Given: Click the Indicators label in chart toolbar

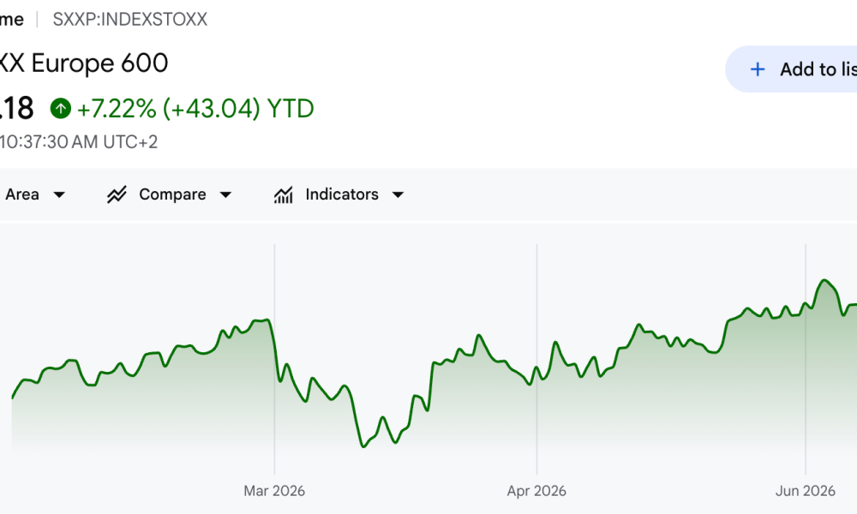Looking at the screenshot, I should click(x=342, y=194).
